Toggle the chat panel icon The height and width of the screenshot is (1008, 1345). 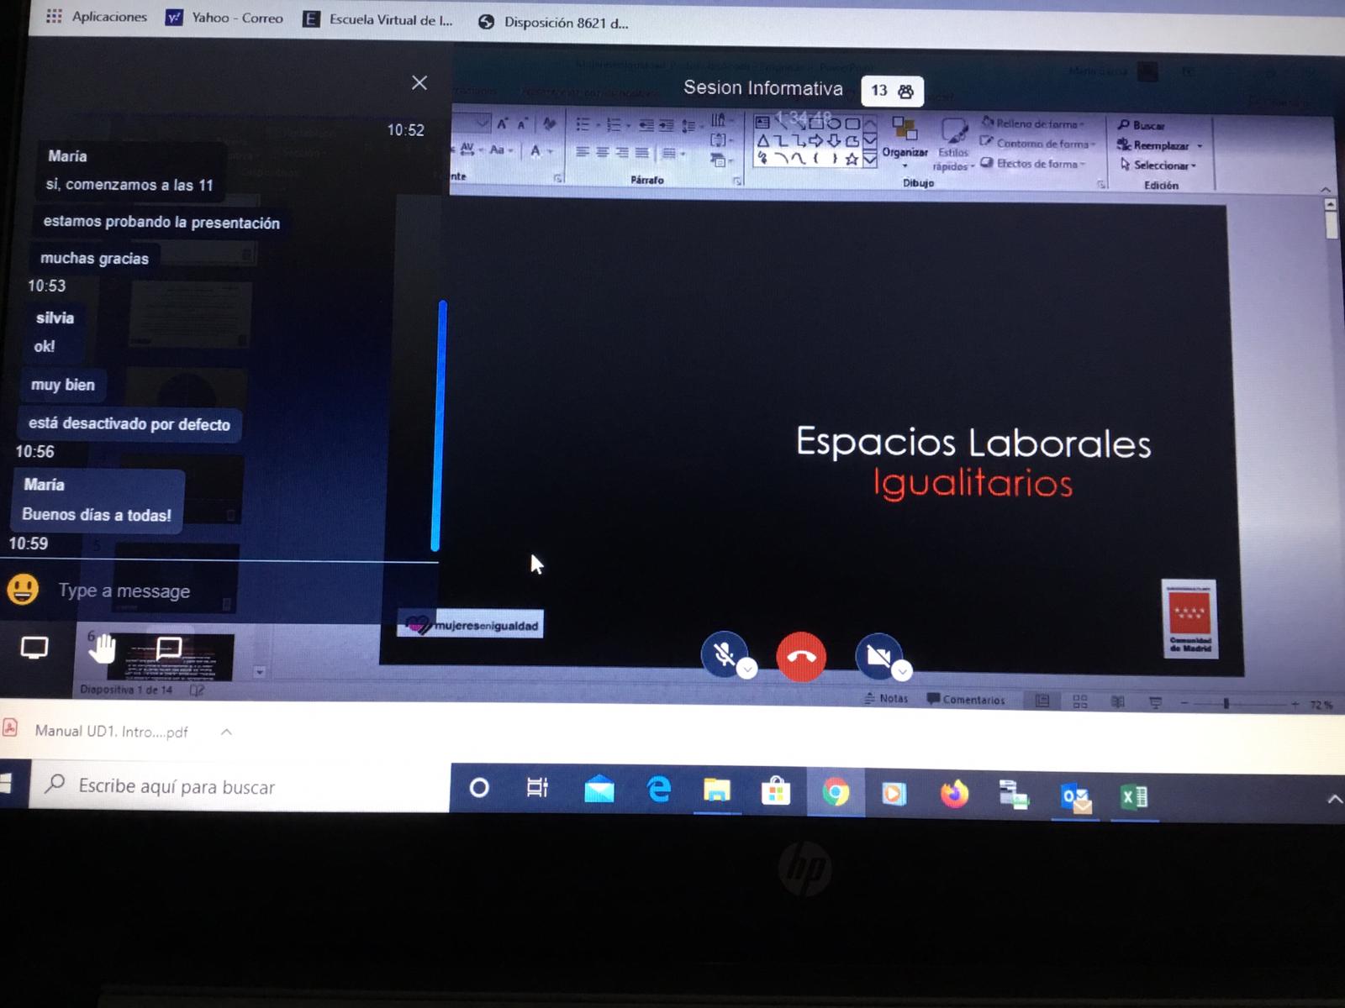pyautogui.click(x=169, y=648)
